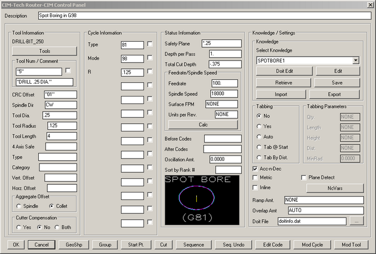The width and height of the screenshot is (376, 254).
Task: Choose Tabbing option Yes
Action: [x=259, y=126]
